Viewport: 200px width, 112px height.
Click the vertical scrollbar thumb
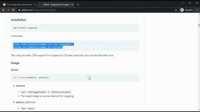click(199, 25)
